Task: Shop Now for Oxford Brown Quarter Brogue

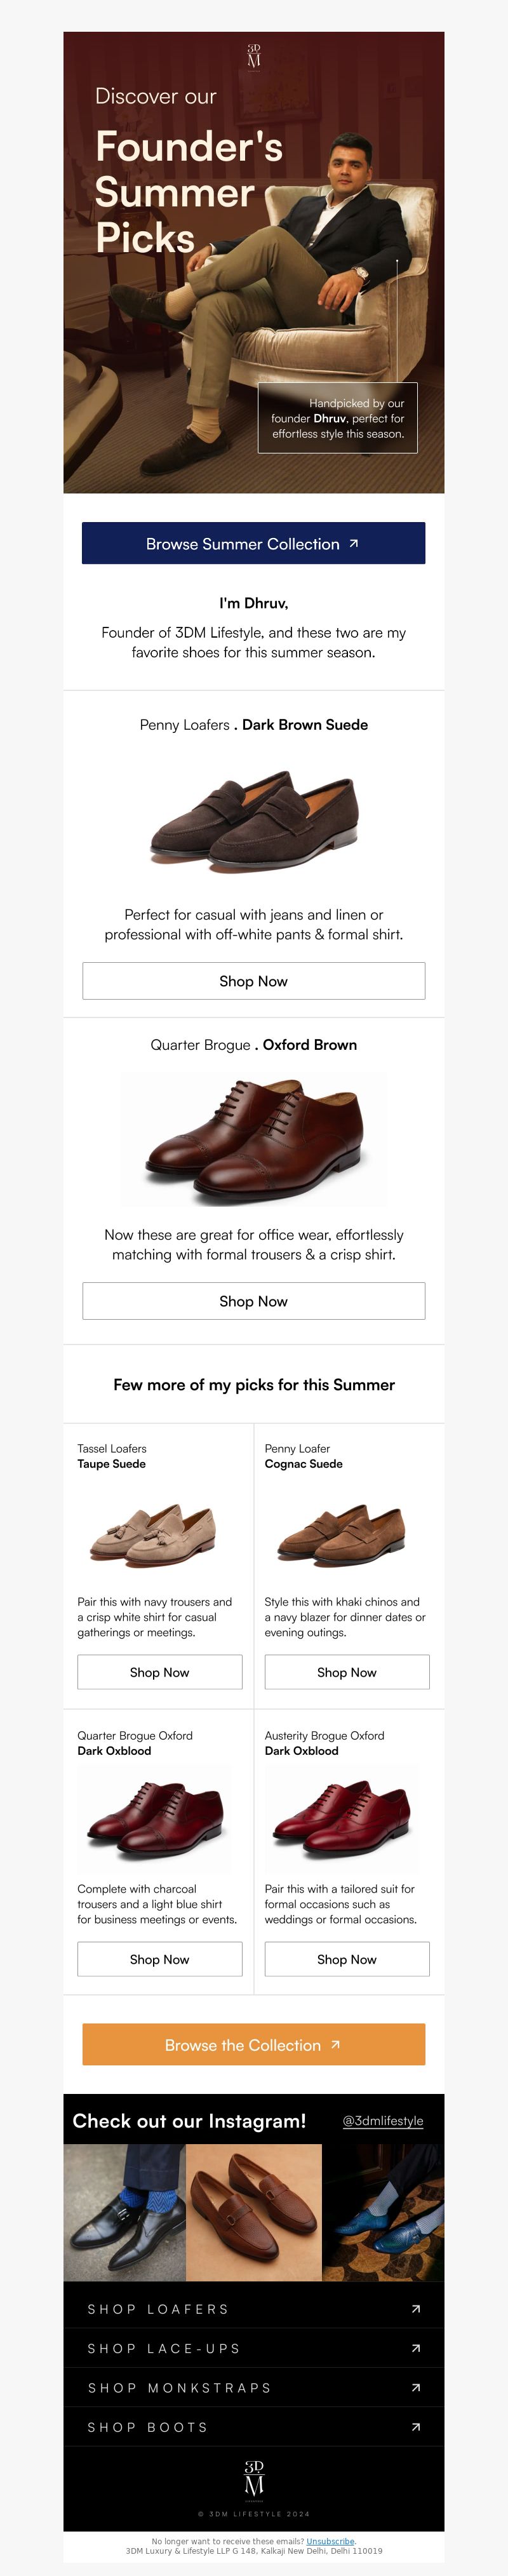Action: click(x=254, y=1301)
